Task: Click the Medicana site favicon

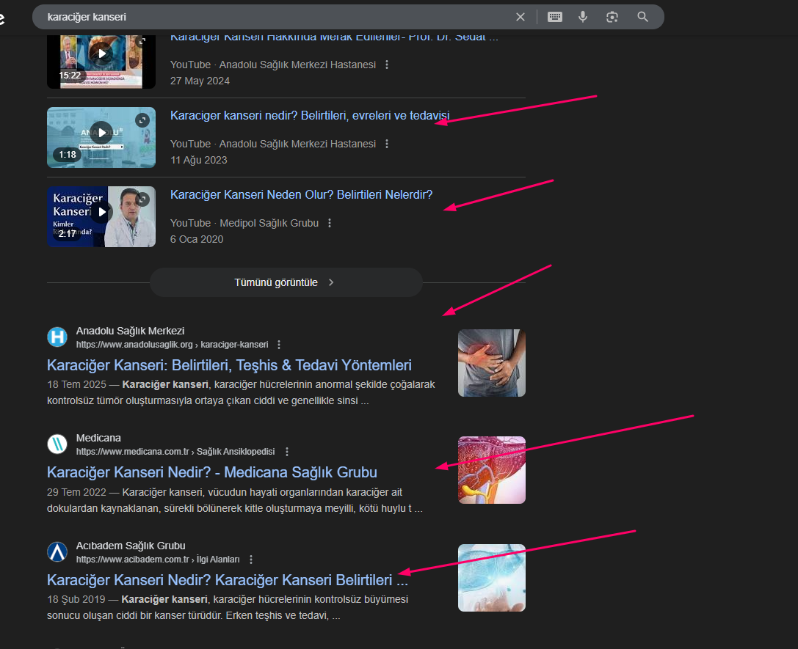Action: [57, 444]
